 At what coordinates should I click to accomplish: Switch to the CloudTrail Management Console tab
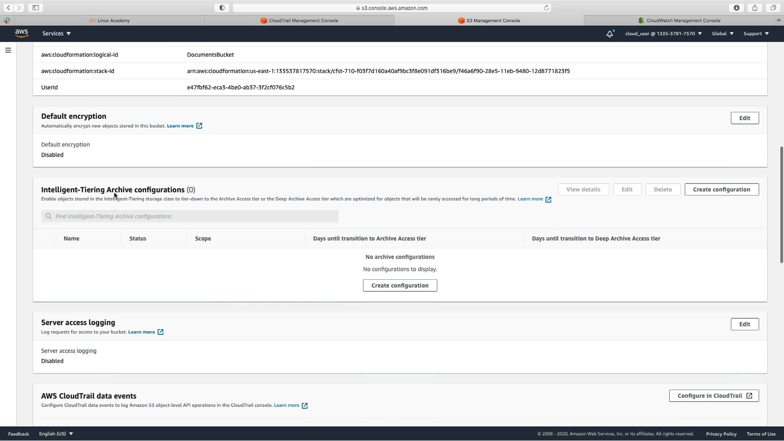[x=299, y=20]
